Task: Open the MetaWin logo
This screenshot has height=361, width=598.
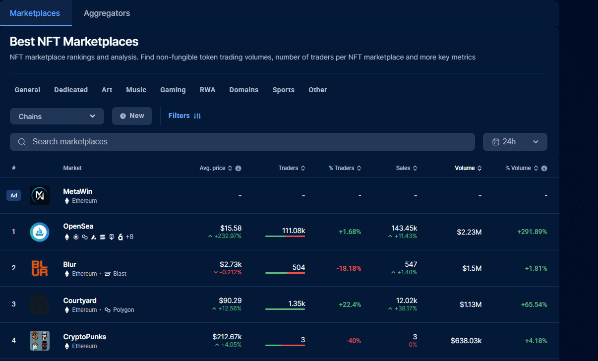Action: [x=40, y=195]
